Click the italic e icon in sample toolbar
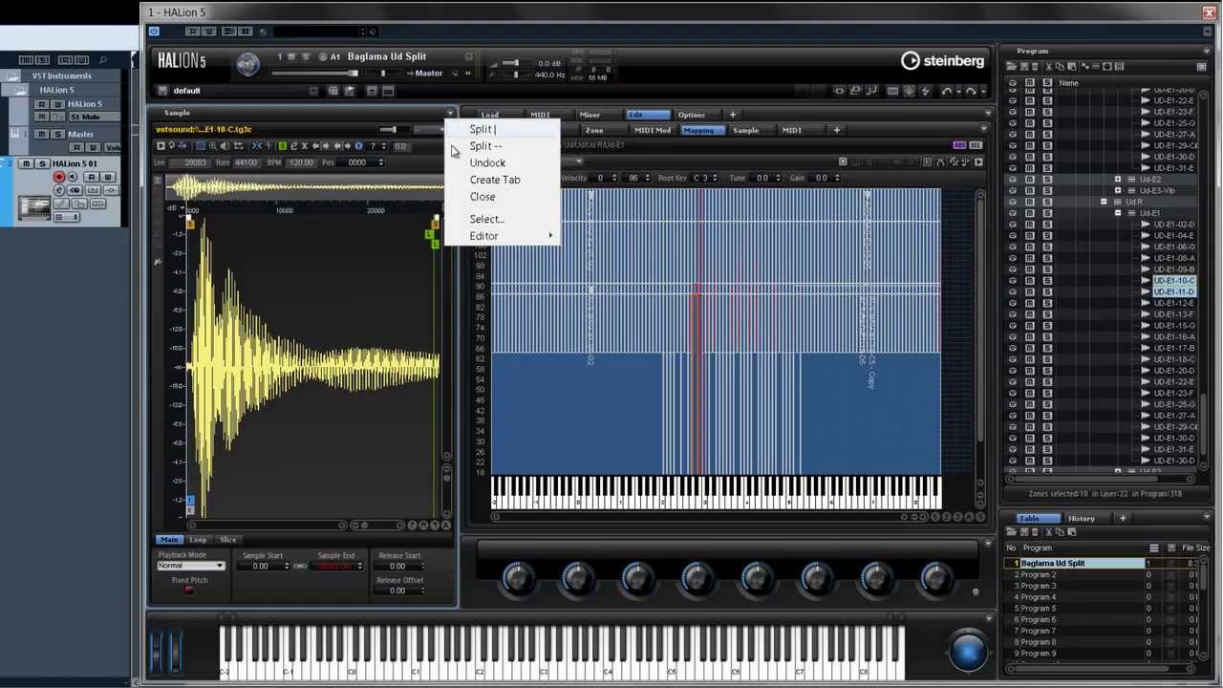The image size is (1223, 688). point(293,146)
